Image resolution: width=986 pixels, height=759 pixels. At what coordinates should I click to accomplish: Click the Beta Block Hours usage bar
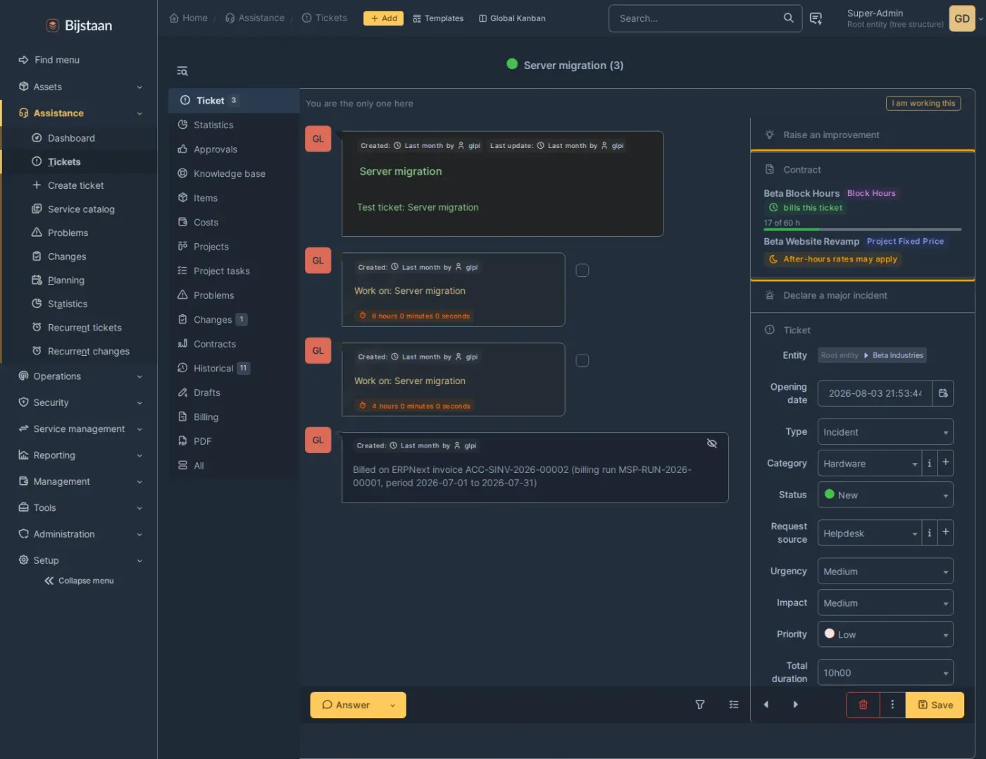tap(863, 230)
